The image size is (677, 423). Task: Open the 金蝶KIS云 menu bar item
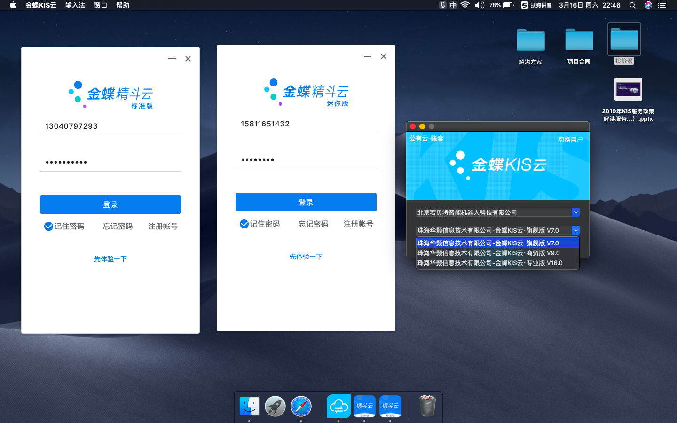(41, 5)
